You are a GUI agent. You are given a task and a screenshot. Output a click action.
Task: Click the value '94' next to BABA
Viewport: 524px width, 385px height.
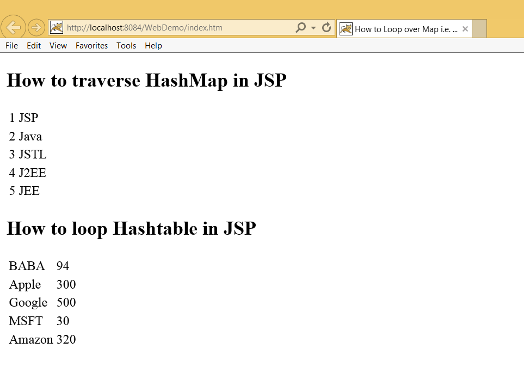pyautogui.click(x=63, y=266)
